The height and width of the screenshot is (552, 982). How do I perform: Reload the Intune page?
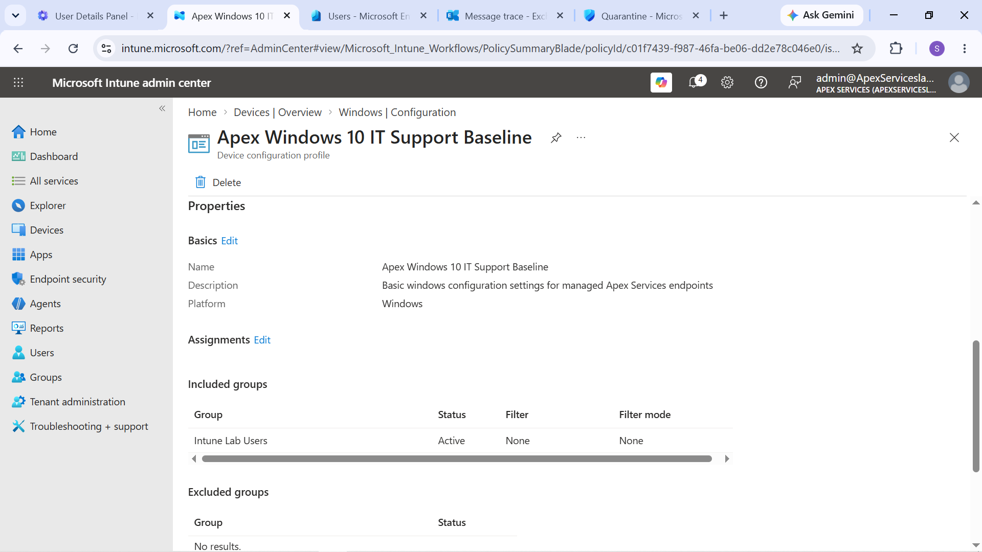(73, 49)
